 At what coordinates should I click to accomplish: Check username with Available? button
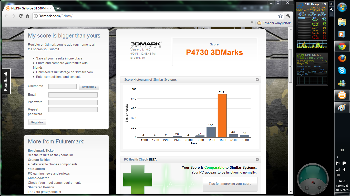89,87
